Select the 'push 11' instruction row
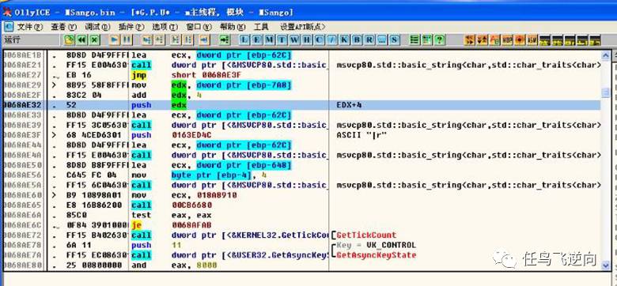This screenshot has width=617, height=286. click(x=302, y=245)
